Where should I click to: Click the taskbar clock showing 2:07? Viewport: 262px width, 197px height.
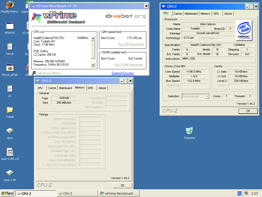coord(255,193)
